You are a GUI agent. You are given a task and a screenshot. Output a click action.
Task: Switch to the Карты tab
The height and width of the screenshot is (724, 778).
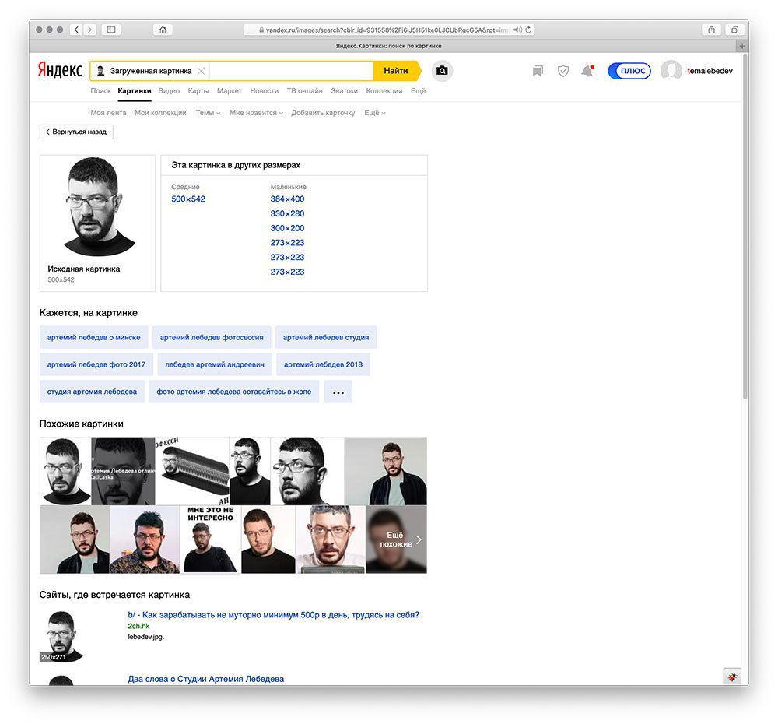coord(198,91)
